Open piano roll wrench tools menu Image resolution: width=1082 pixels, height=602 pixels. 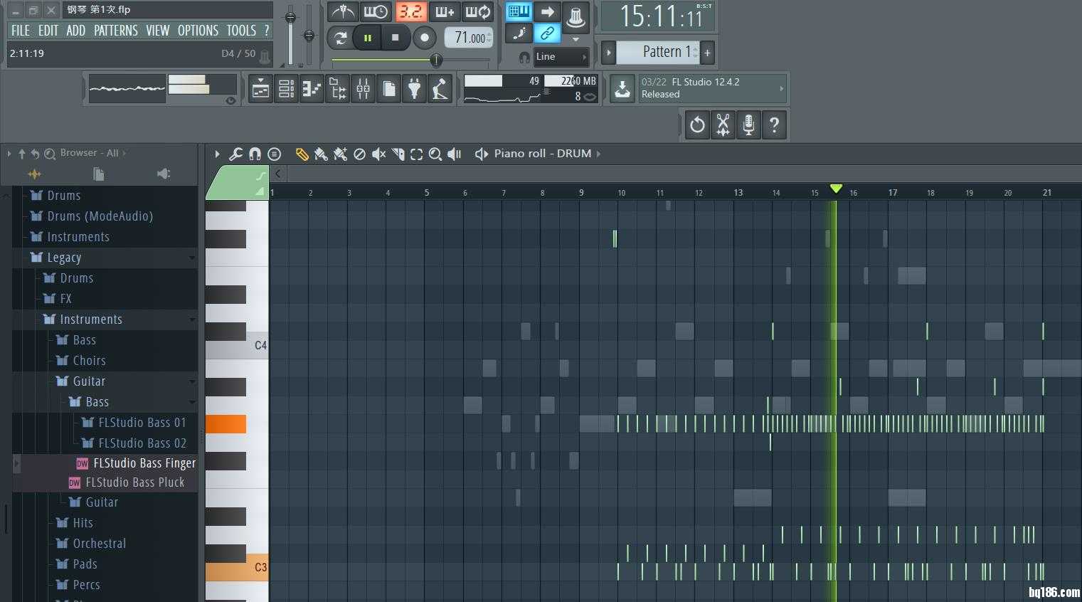pyautogui.click(x=235, y=154)
